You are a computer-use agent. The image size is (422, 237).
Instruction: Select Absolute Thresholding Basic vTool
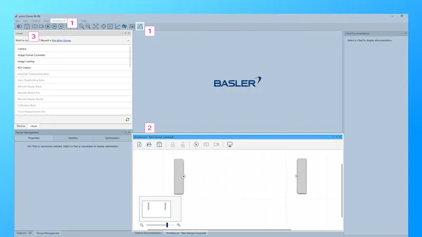(72, 74)
